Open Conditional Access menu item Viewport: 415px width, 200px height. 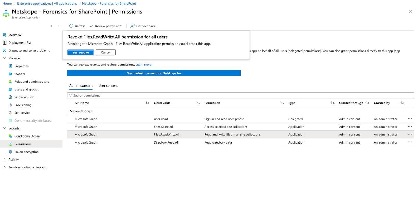pos(27,136)
